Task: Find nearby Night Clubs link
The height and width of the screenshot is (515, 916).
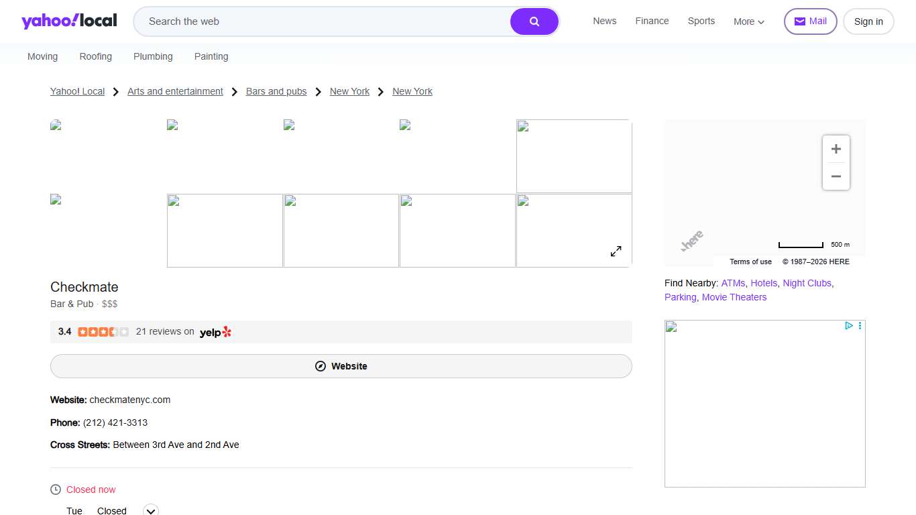Action: (x=807, y=283)
